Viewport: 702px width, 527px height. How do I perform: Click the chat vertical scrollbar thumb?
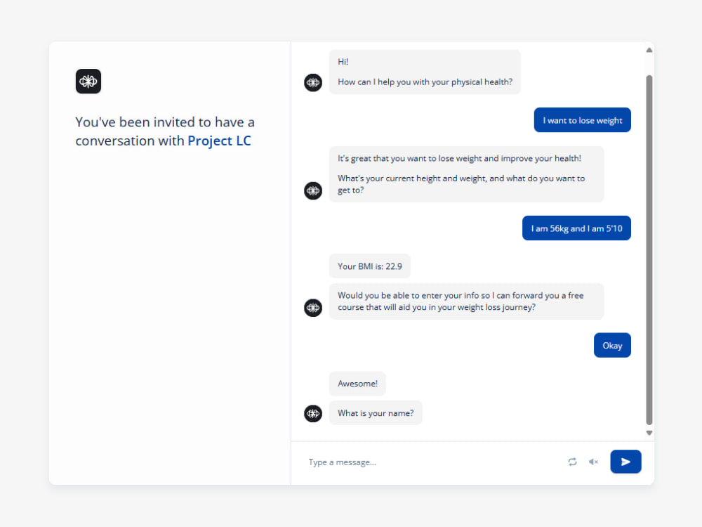click(x=649, y=249)
